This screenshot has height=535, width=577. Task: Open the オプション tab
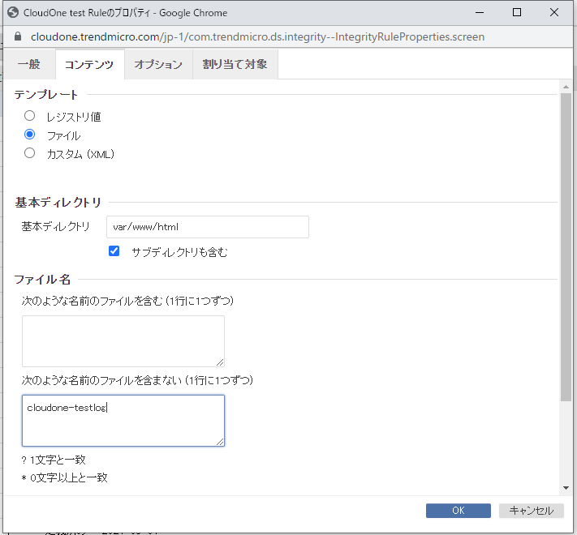(158, 64)
